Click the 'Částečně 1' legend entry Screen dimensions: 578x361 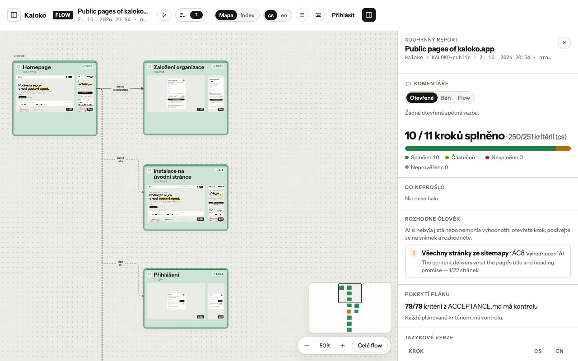tap(462, 157)
